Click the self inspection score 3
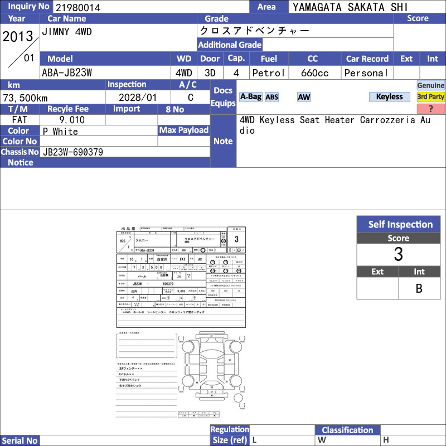This screenshot has width=446, height=446. click(x=399, y=254)
